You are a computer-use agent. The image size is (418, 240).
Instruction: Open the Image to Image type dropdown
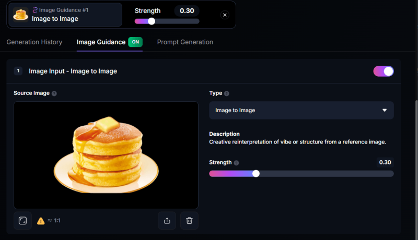tap(301, 110)
